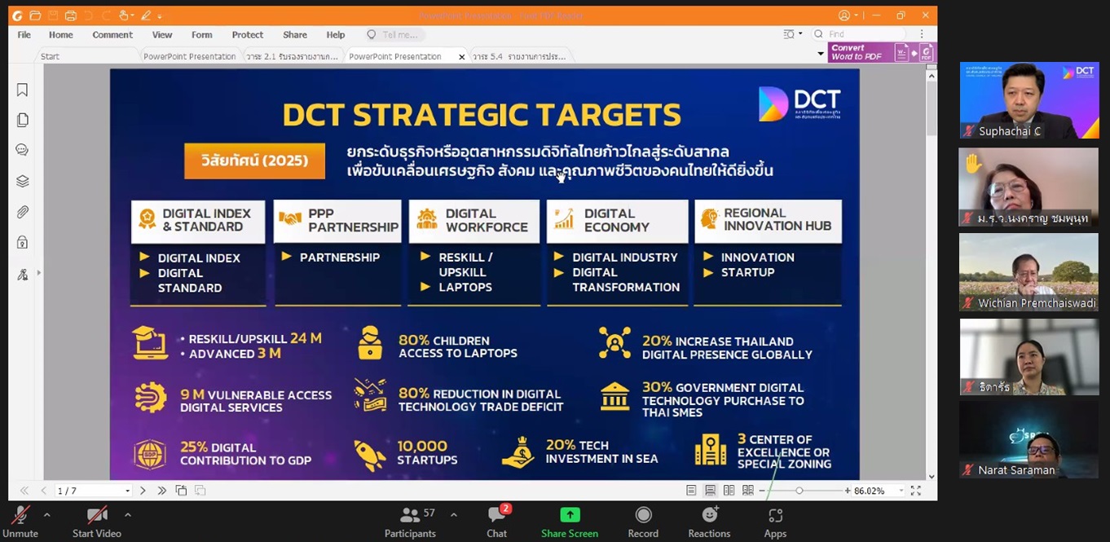Unmute the microphone in Zoom
Image resolution: width=1110 pixels, height=542 pixels.
pyautogui.click(x=20, y=521)
